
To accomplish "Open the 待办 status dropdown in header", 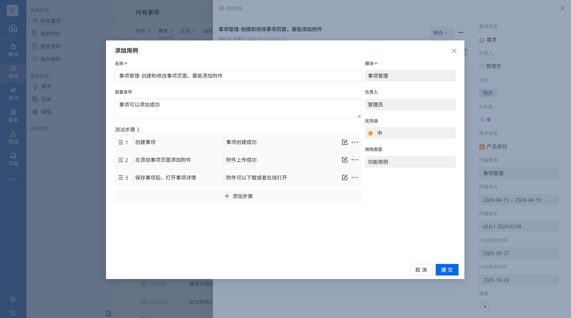I will [x=441, y=33].
